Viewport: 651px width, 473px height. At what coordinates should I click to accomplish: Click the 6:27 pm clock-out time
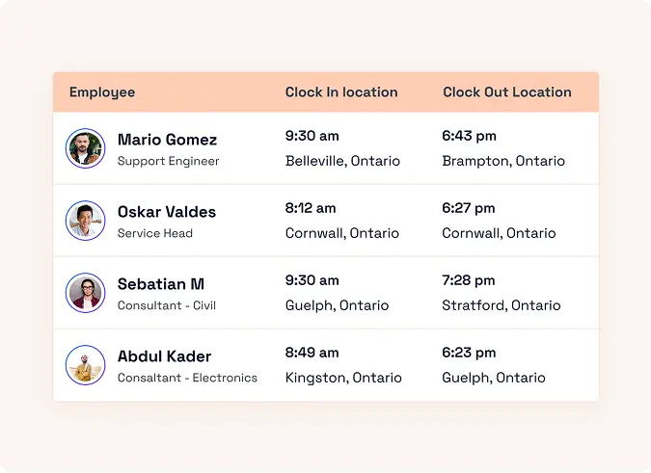pyautogui.click(x=469, y=208)
